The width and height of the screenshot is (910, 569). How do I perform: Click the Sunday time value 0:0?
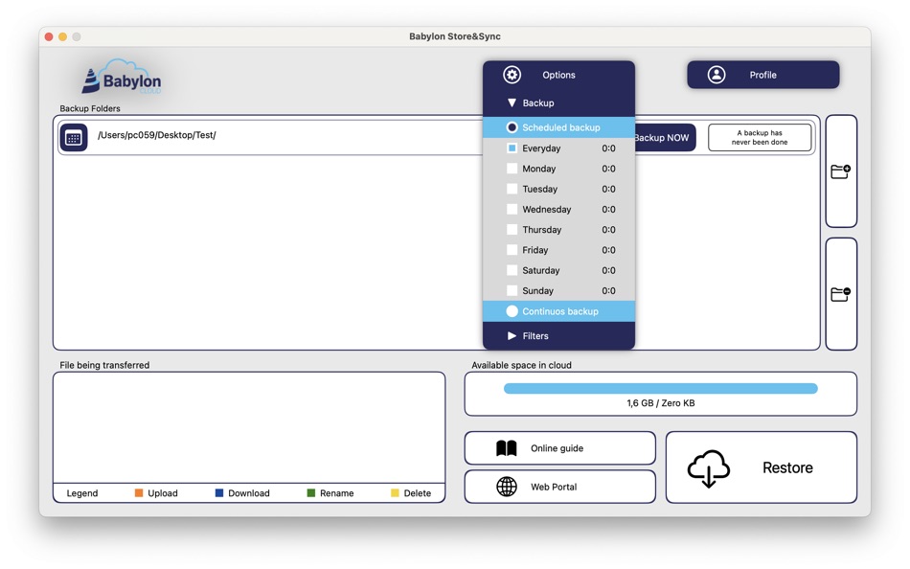pyautogui.click(x=608, y=290)
